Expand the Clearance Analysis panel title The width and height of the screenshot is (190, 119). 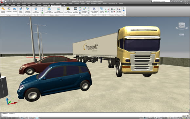(54, 15)
